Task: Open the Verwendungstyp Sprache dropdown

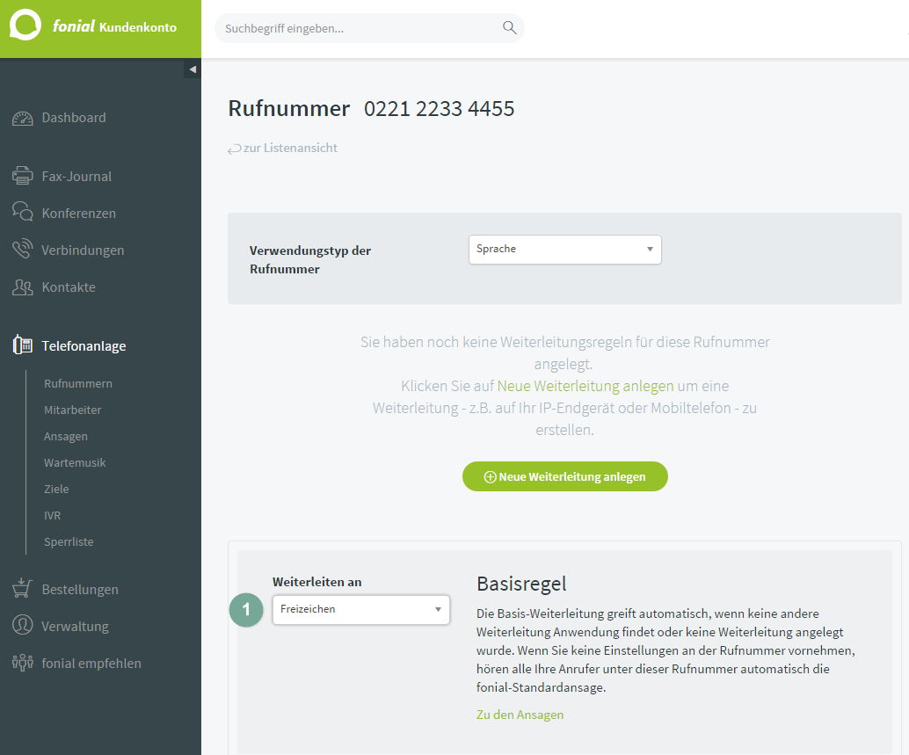Action: click(564, 249)
